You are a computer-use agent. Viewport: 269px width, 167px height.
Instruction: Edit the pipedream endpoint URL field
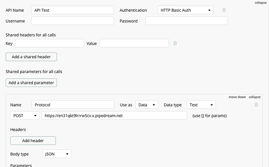114,116
